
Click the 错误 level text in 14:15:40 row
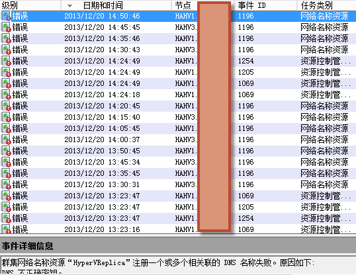(20, 117)
